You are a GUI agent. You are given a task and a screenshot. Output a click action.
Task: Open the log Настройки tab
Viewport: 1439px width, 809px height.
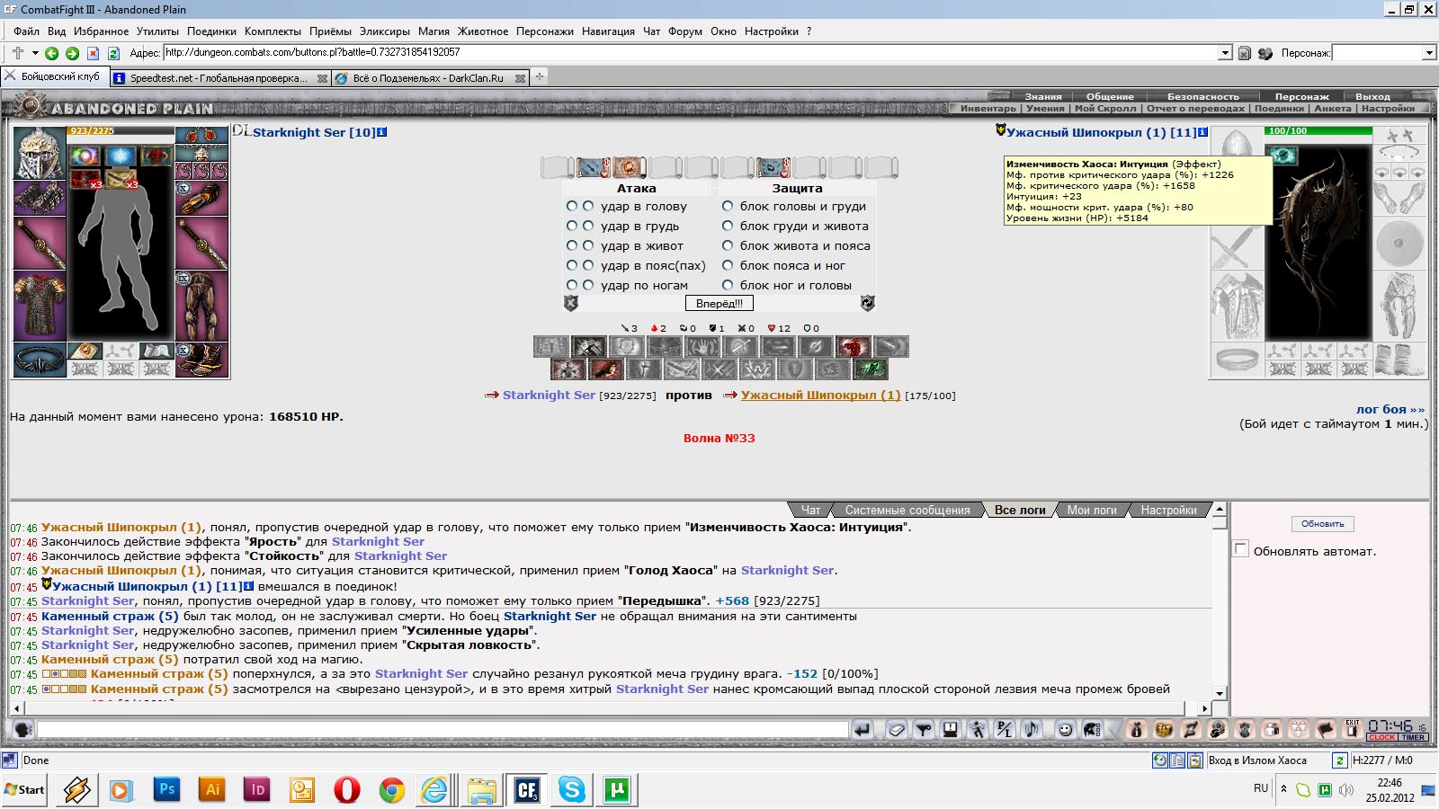click(1168, 510)
